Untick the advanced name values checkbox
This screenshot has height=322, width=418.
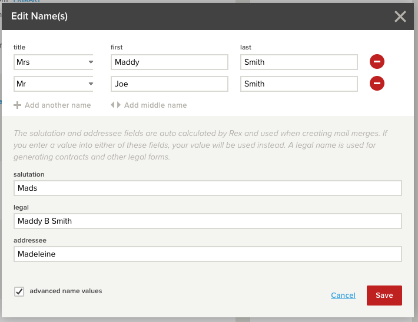[19, 291]
